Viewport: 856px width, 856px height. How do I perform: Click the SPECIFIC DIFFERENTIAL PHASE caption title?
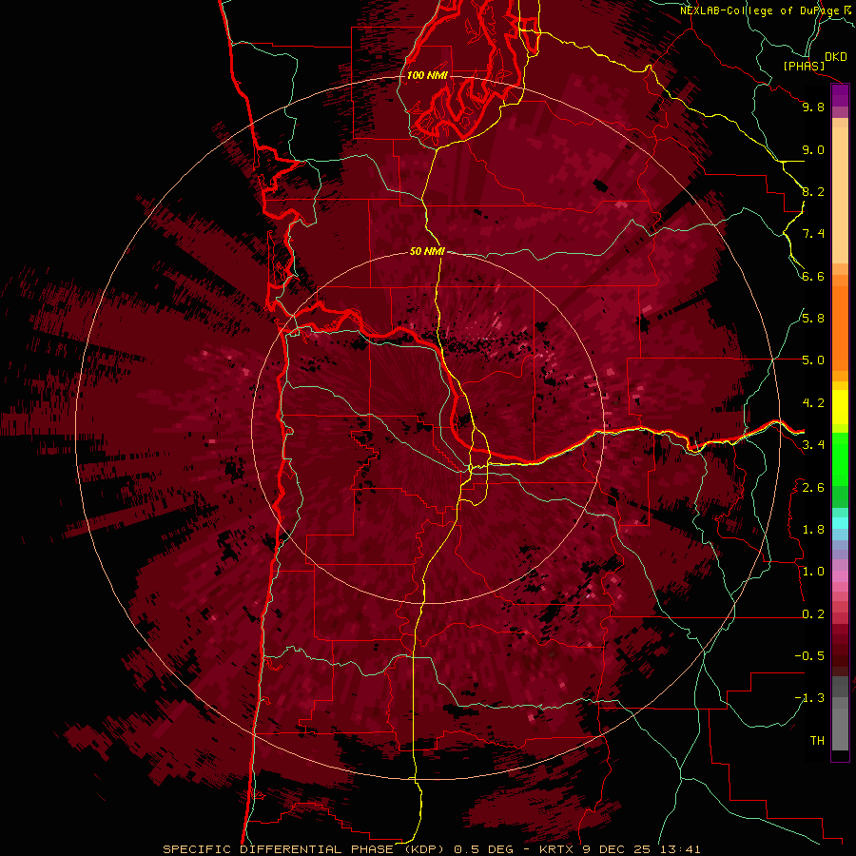[x=279, y=849]
